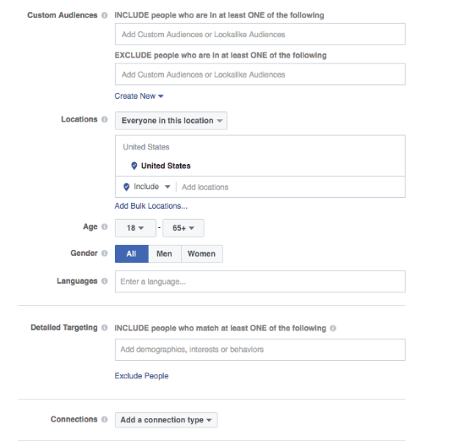
Task: Click the info icon next to Custom Audiences
Action: (105, 15)
